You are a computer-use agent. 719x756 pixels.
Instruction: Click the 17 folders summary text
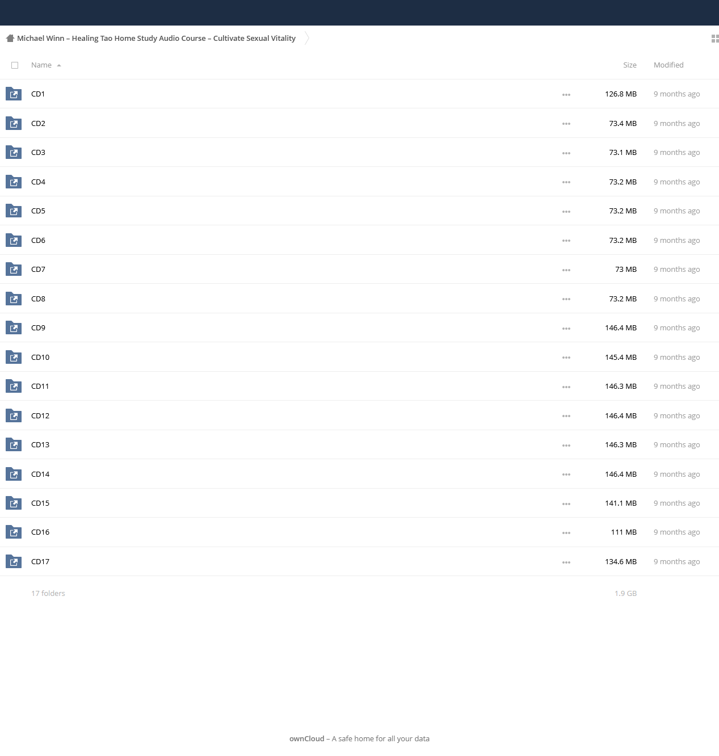48,594
